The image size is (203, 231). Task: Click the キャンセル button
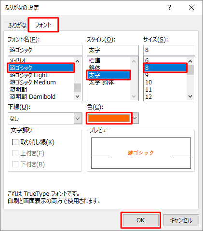(181, 220)
